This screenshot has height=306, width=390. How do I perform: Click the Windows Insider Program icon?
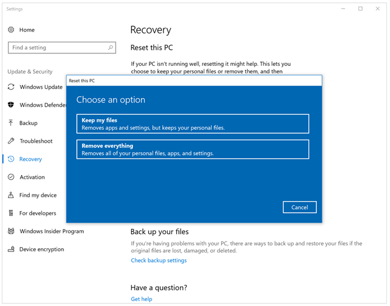11,231
